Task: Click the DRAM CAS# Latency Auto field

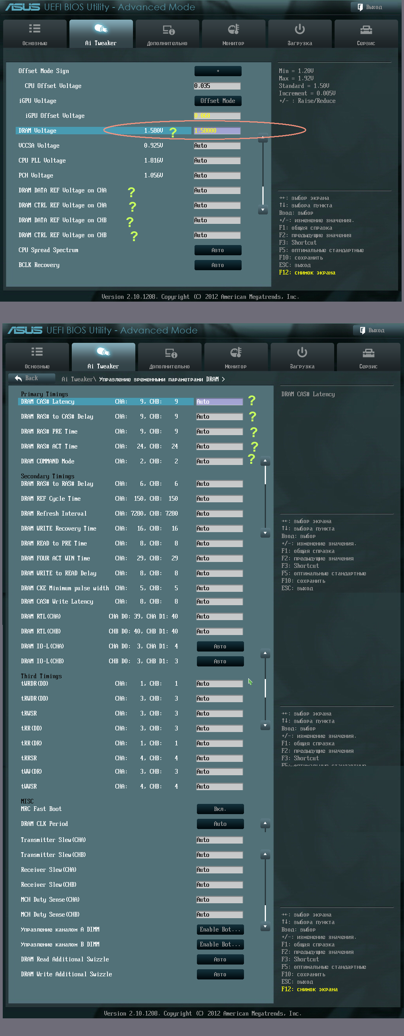Action: click(x=220, y=402)
